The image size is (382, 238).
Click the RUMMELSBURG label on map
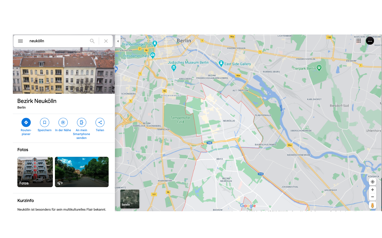pos(271,72)
